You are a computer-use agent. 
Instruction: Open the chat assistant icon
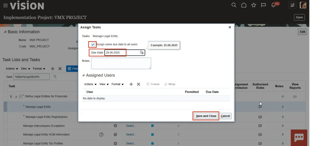tap(299, 137)
